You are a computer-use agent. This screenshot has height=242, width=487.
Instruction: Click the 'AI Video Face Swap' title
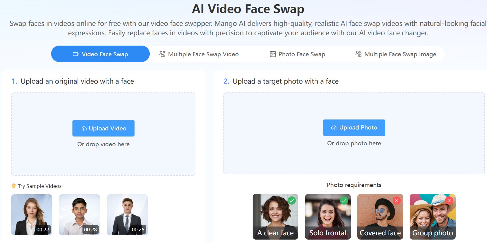click(x=248, y=9)
